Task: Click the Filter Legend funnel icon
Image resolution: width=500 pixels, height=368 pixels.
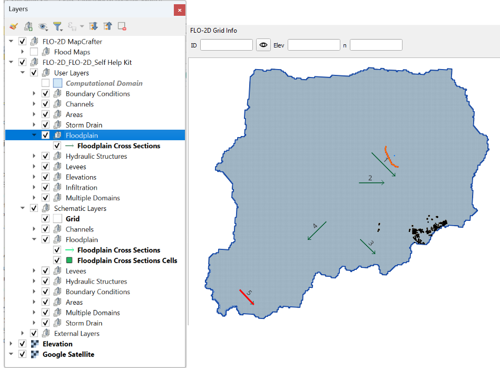Action: pyautogui.click(x=57, y=26)
